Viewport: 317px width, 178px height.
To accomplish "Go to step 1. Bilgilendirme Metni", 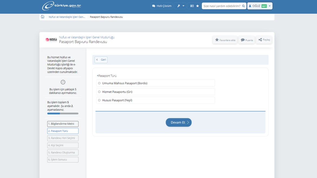I will point(63,124).
